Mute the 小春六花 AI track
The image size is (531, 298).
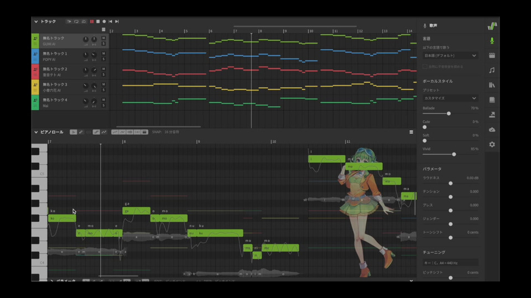(x=103, y=84)
